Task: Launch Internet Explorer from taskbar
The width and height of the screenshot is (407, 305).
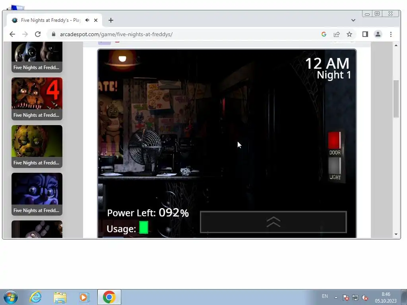Action: coord(35,297)
